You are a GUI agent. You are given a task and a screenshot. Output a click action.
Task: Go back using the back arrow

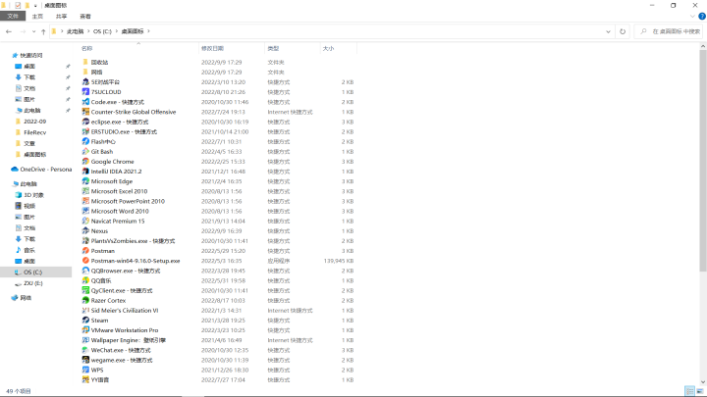coord(9,31)
